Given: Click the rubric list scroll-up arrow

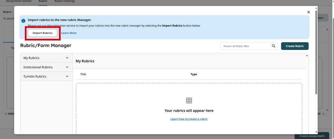Looking at the screenshot, I should tap(307, 55).
